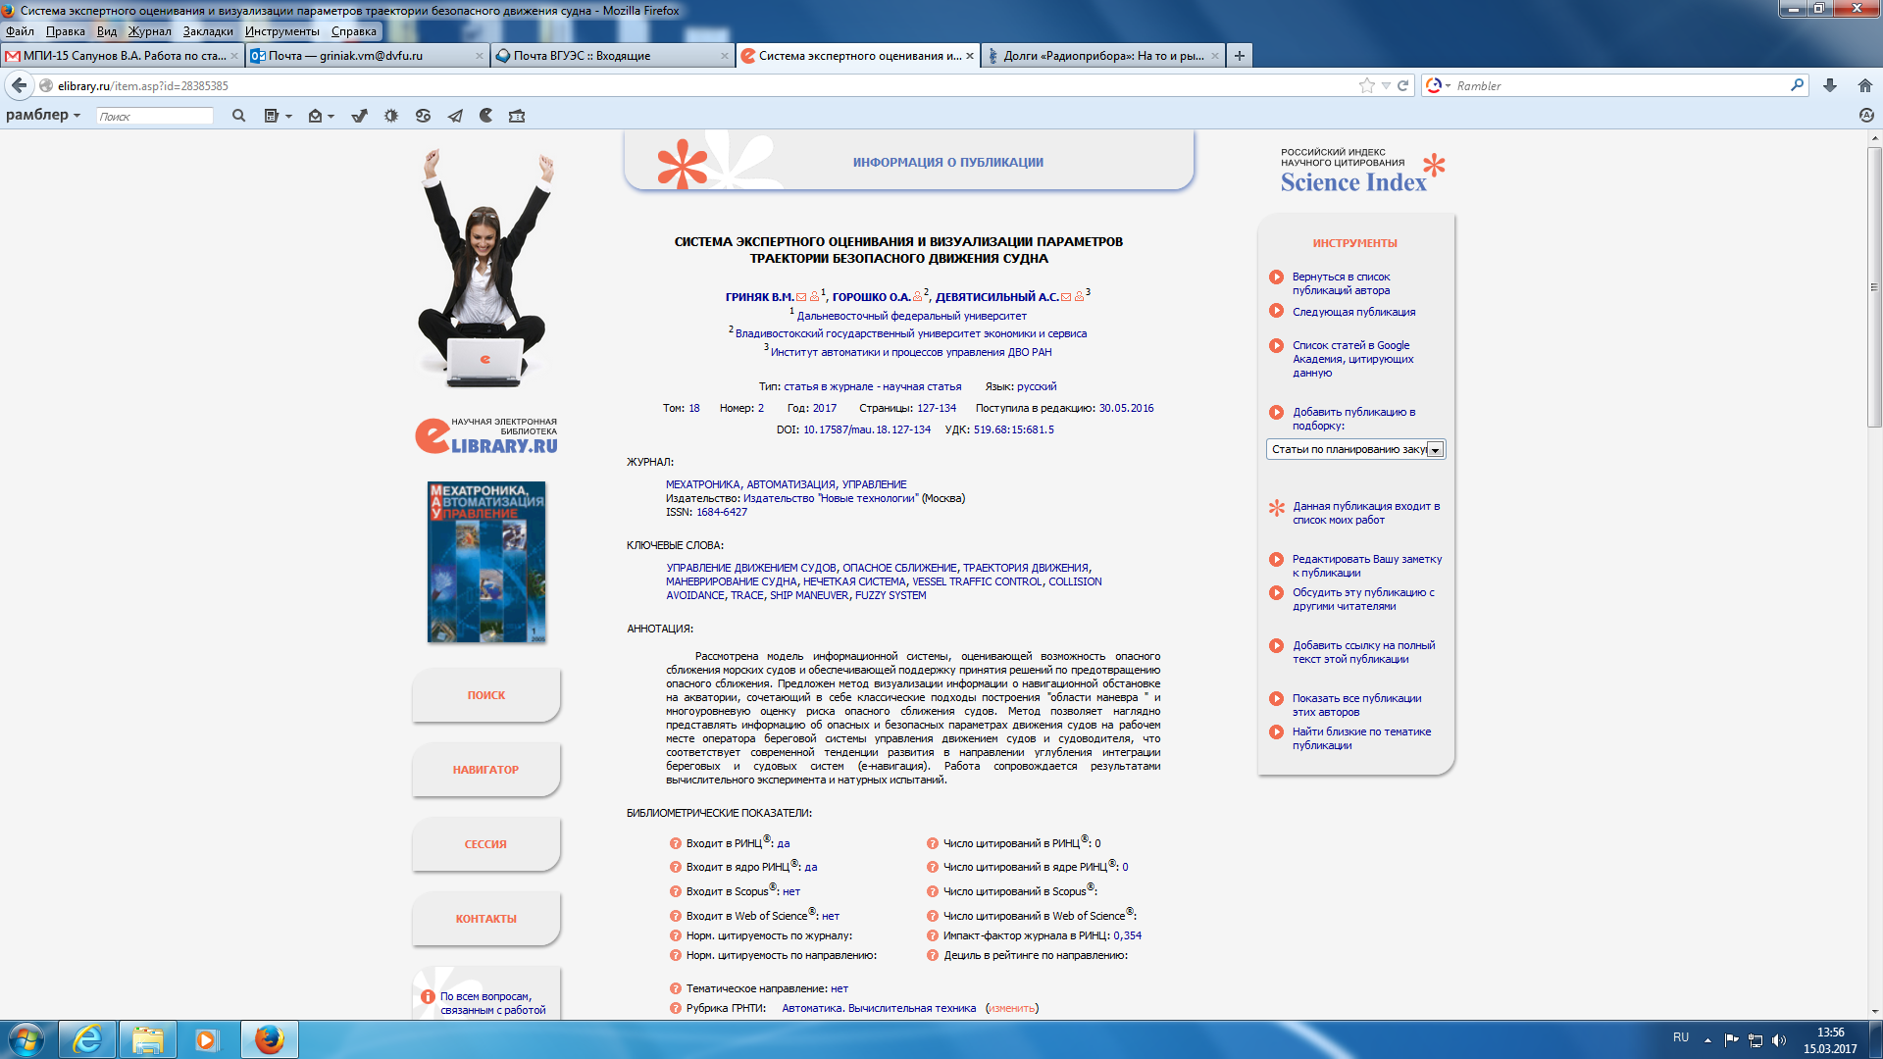Click help icon beside Входит в Scopus
This screenshot has width=1883, height=1059.
click(x=676, y=891)
